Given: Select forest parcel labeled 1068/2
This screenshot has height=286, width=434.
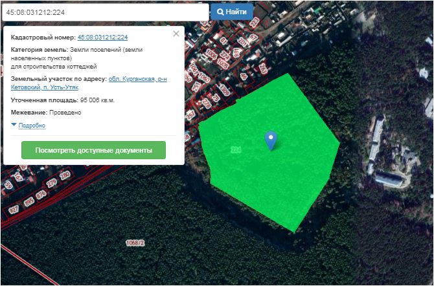Looking at the screenshot, I should (x=135, y=243).
